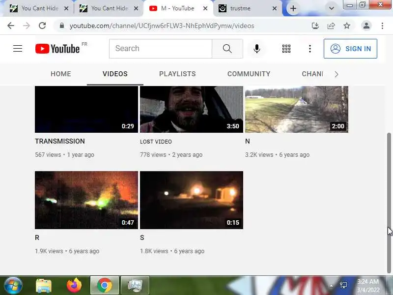Open a new browser tab with plus icon
The height and width of the screenshot is (295, 393).
pos(293,8)
